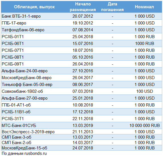Select the date 05.10.2016
Viewport: 163px width, 156px height.
tap(83, 57)
